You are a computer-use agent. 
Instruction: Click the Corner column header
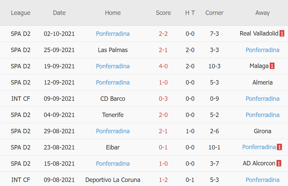click(x=214, y=13)
